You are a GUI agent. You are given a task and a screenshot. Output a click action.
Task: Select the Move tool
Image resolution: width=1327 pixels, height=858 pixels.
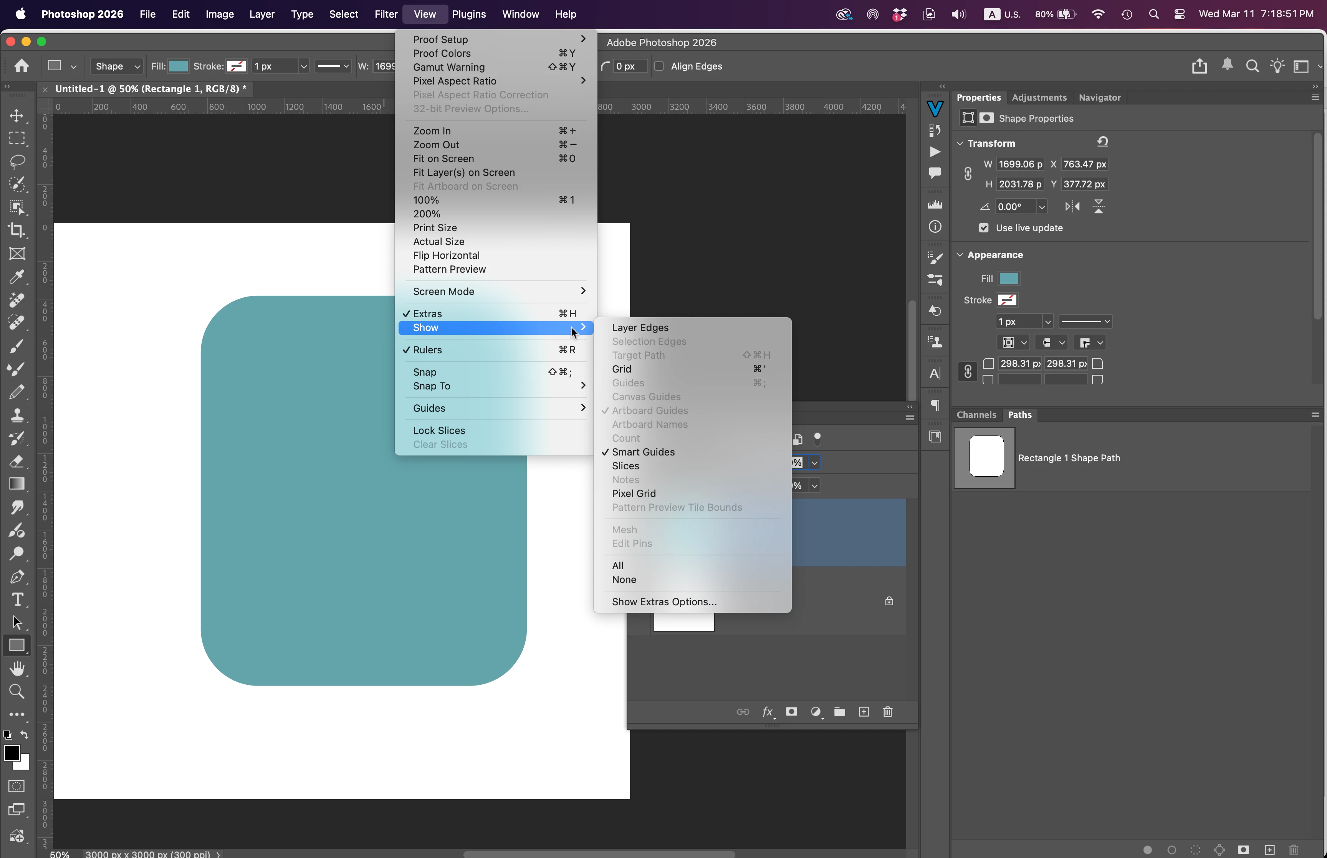click(x=17, y=115)
